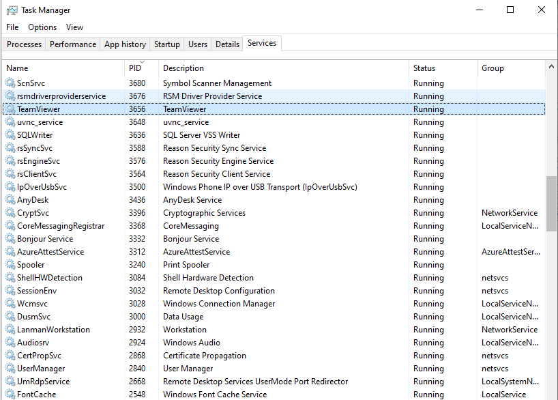The height and width of the screenshot is (400, 558).
Task: Sort by the Group column header
Action: coord(511,68)
